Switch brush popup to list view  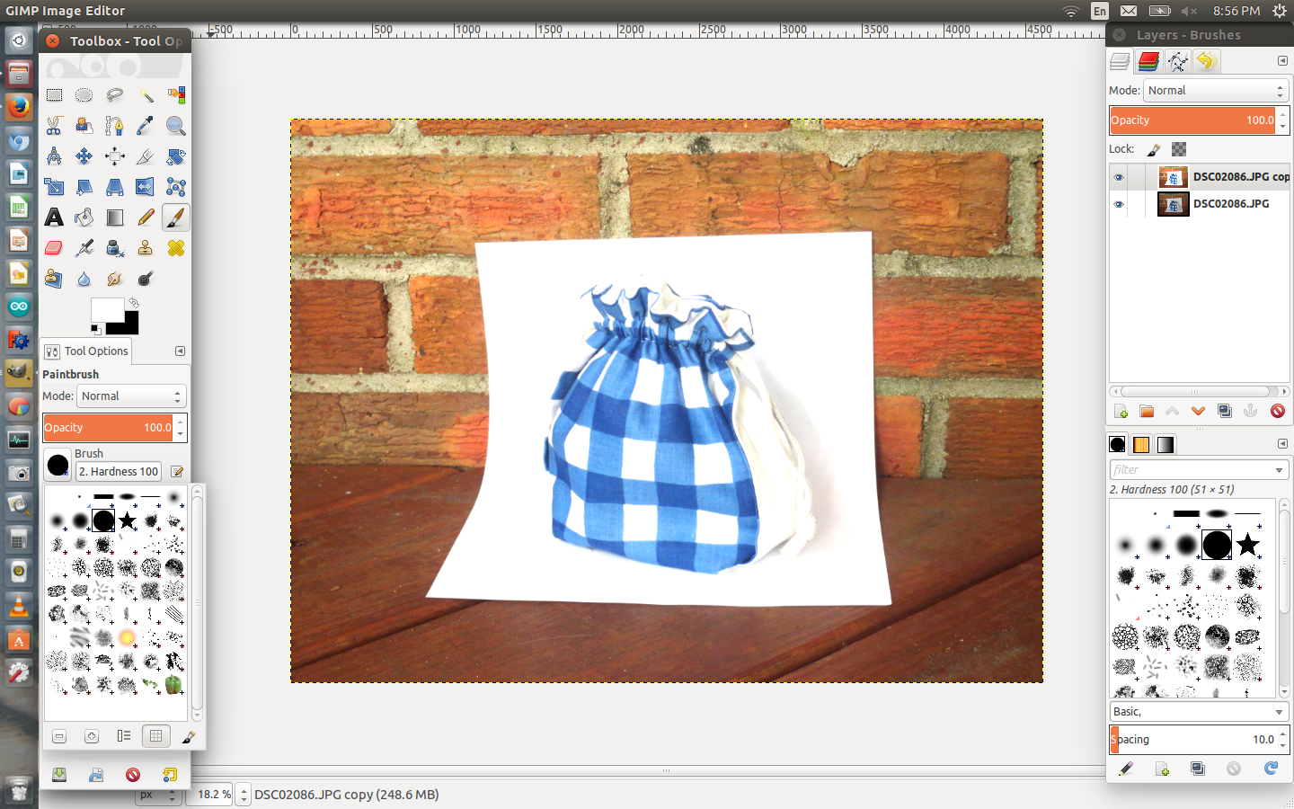[124, 736]
